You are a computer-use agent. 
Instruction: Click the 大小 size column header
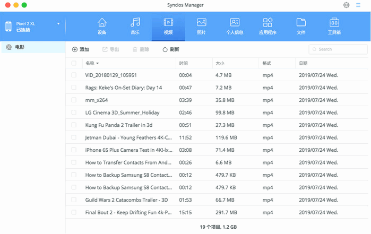pos(236,63)
